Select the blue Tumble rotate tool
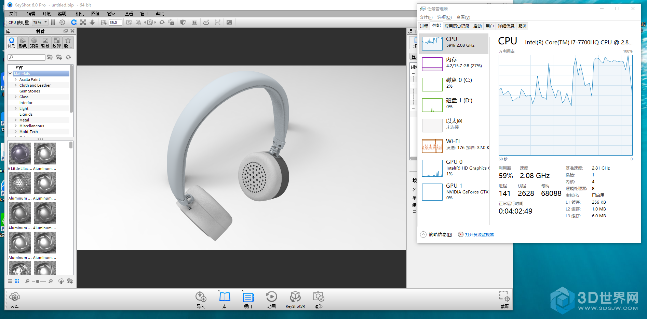 click(x=73, y=22)
